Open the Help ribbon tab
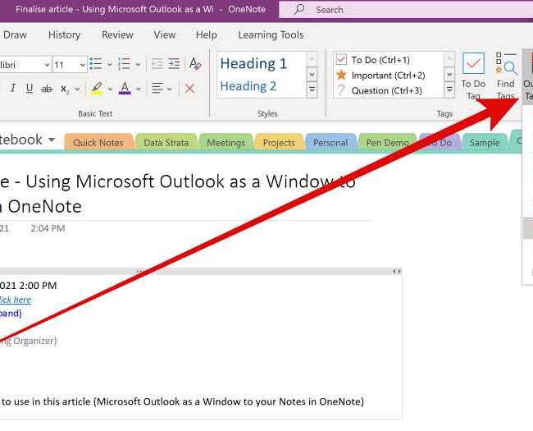Viewport: 533px width, 431px height. pyautogui.click(x=207, y=34)
